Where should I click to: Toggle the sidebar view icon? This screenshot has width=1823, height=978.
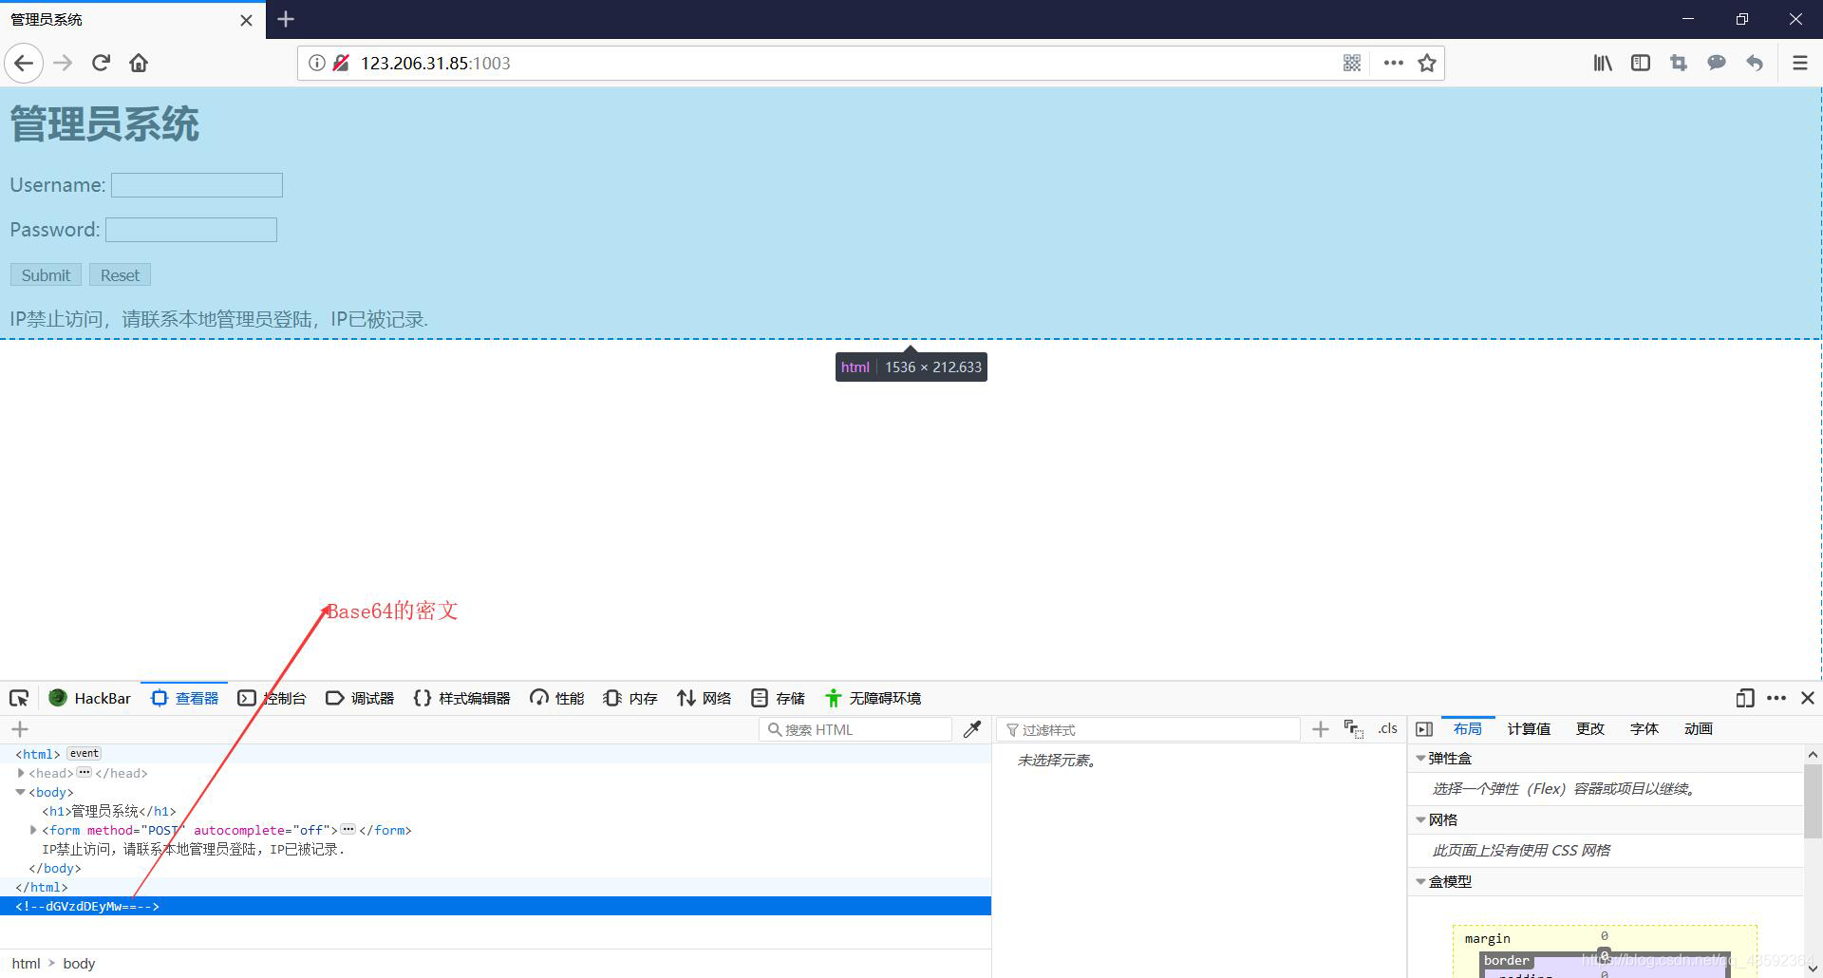coord(1641,63)
